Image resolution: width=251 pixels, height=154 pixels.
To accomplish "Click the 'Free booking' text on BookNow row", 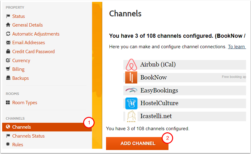I will point(234,77).
